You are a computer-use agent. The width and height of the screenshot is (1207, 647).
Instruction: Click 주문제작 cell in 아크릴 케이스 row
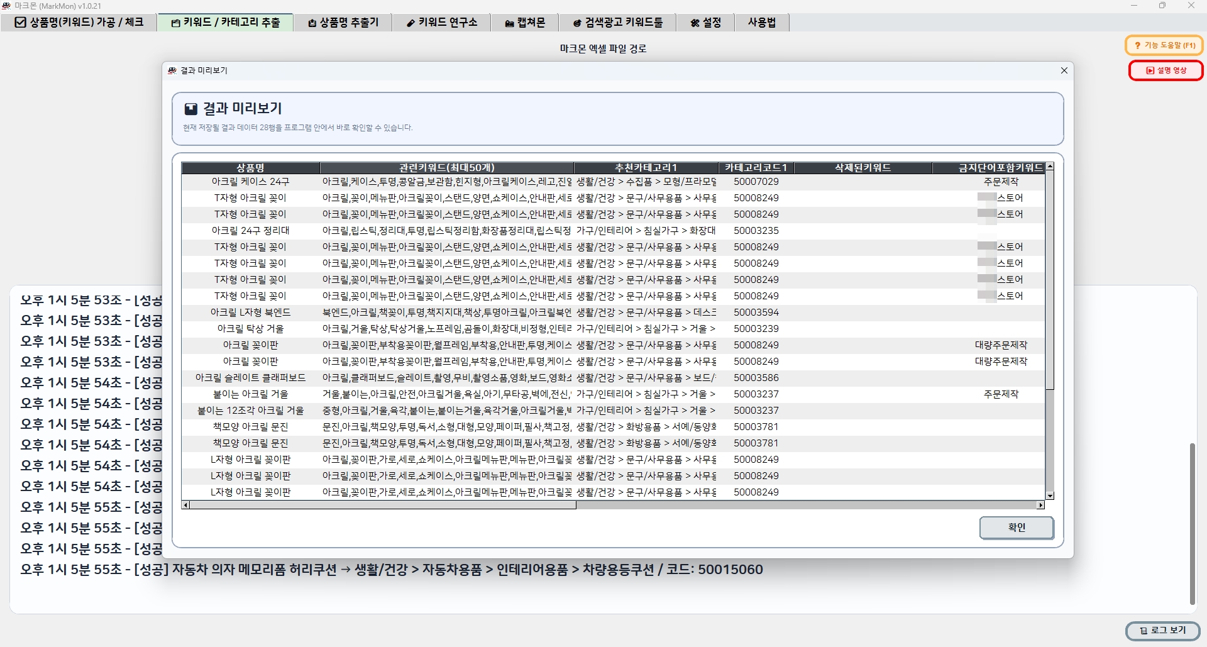[x=1001, y=182]
